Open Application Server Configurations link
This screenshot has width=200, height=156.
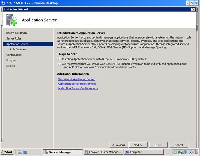pos(78,88)
